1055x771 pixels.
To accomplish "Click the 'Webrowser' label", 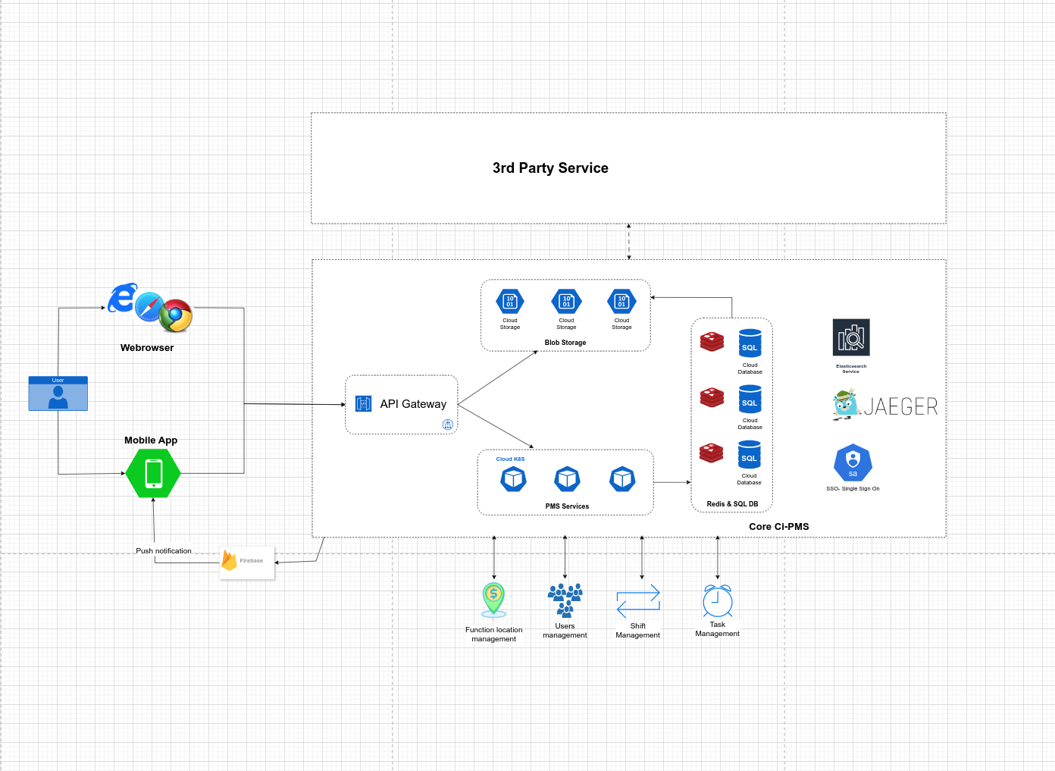I will (x=147, y=348).
